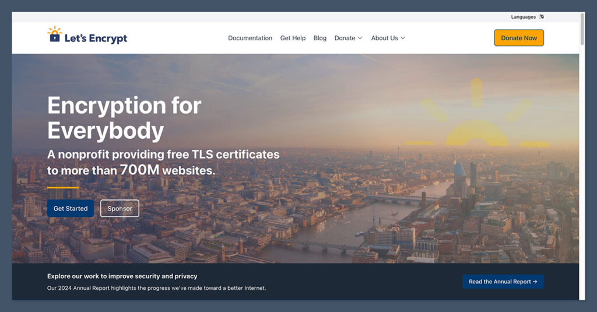Click the orange Donate Now button
The height and width of the screenshot is (312, 597).
(x=519, y=38)
